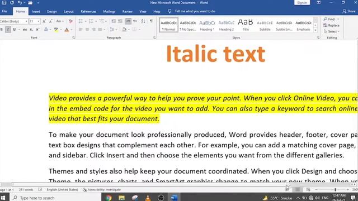Center align text
The image size is (358, 201).
point(87,30)
